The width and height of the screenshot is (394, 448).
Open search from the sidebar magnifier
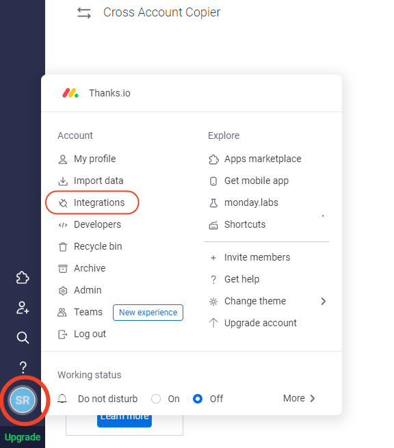pyautogui.click(x=23, y=337)
